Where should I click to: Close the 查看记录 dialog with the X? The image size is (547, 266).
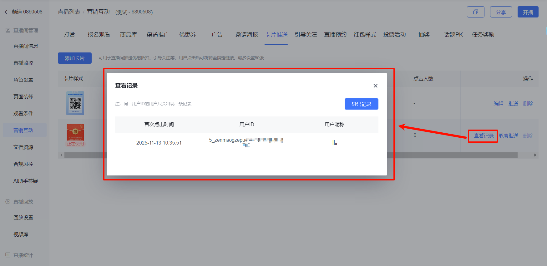click(375, 86)
